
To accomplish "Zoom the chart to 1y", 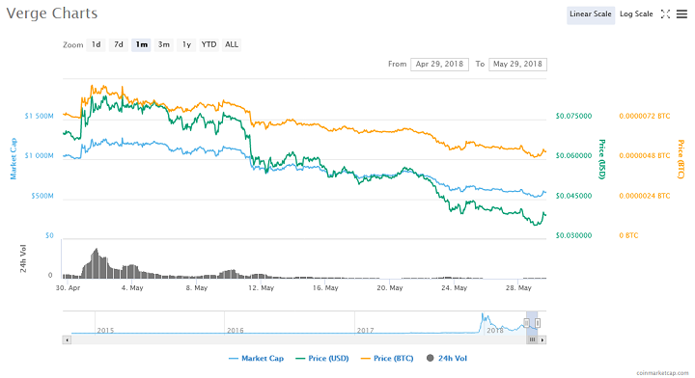I will [186, 44].
